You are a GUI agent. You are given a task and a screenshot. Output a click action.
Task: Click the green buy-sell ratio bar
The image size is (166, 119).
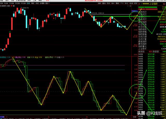148,7
